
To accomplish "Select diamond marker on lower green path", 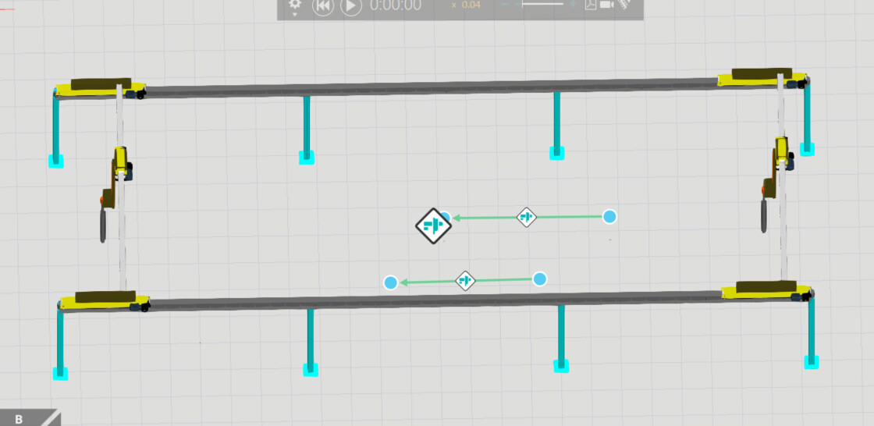I will click(465, 280).
